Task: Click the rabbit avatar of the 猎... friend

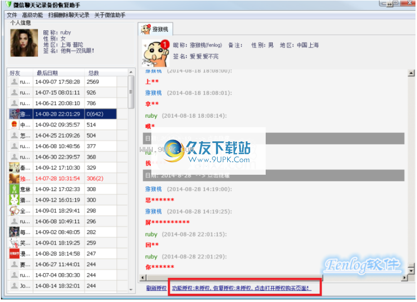Action: click(x=14, y=200)
